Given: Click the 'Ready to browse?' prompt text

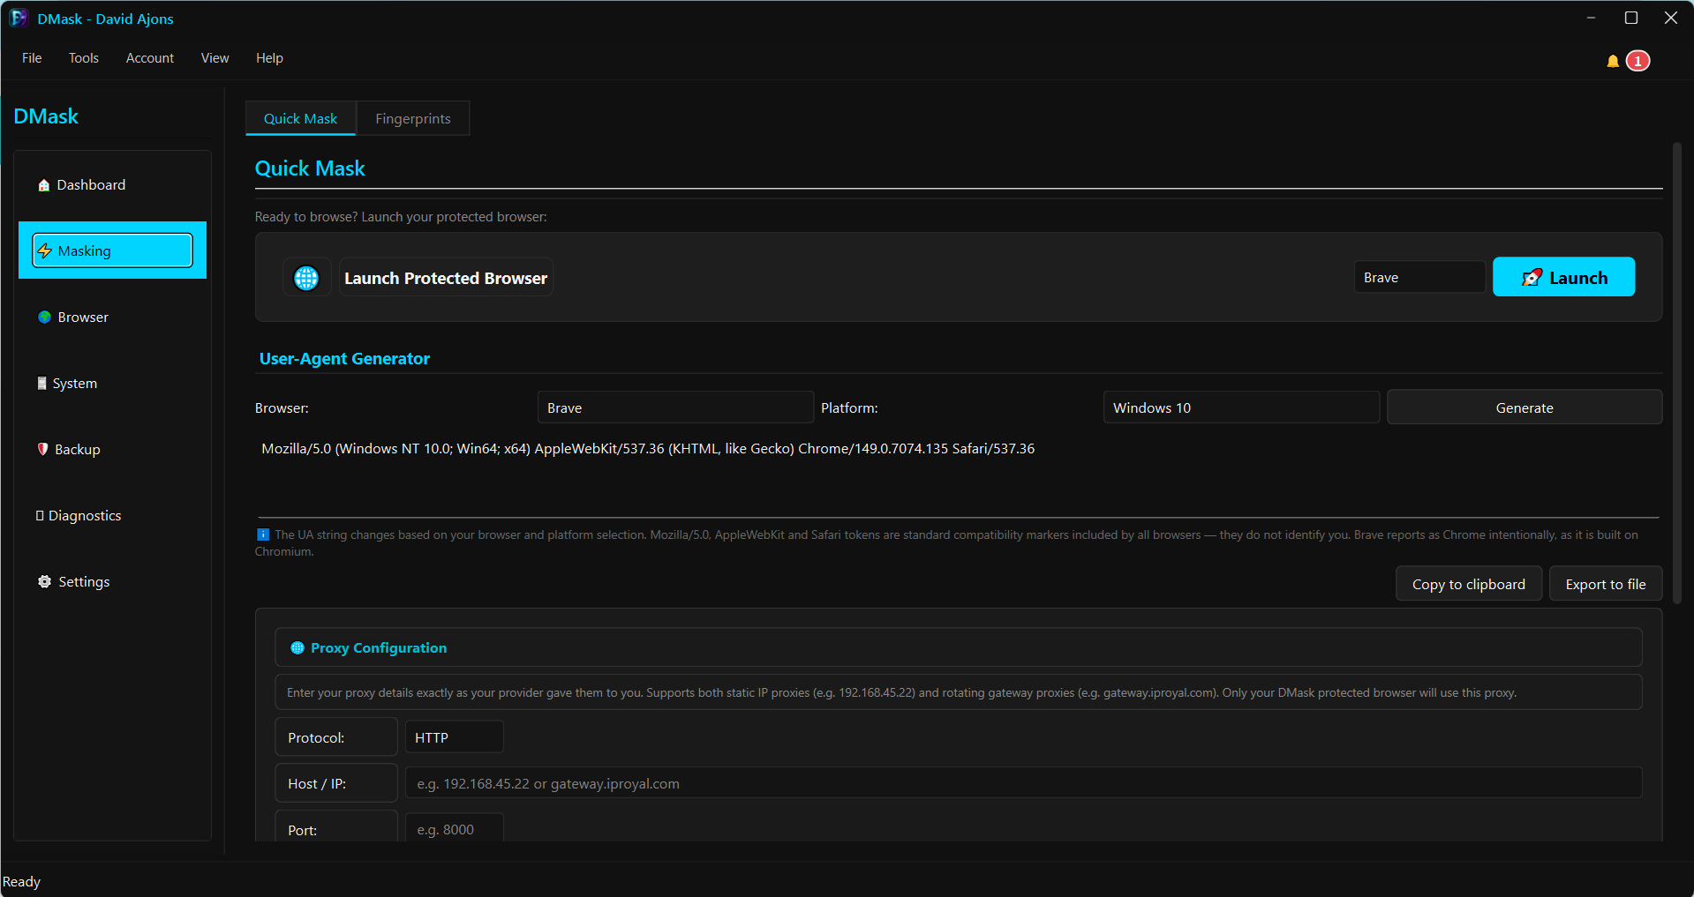Looking at the screenshot, I should point(401,217).
